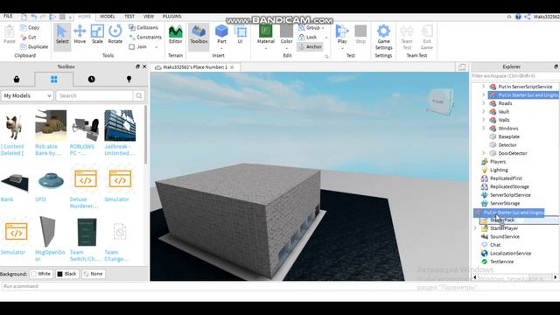
Task: Open Toolbox Creations tab with bulb icon
Action: pyautogui.click(x=129, y=80)
